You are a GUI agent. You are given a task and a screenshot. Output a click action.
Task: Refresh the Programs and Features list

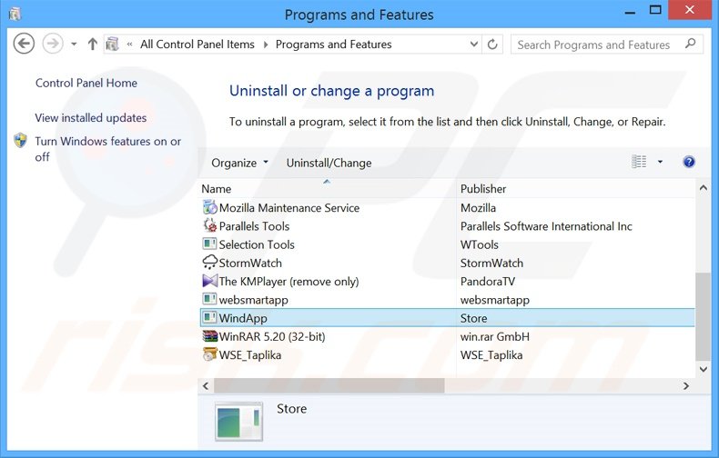492,45
